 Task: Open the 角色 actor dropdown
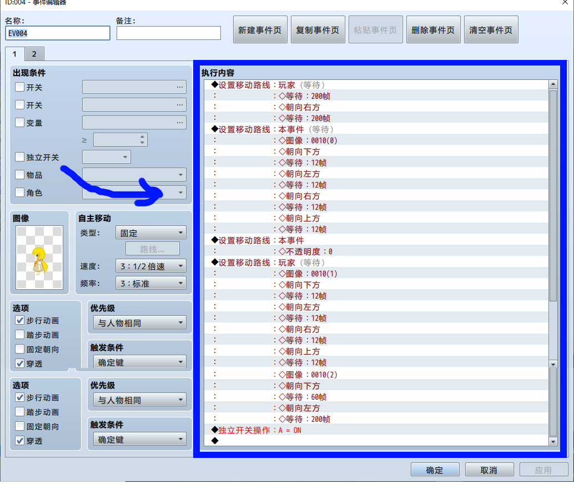pos(134,192)
